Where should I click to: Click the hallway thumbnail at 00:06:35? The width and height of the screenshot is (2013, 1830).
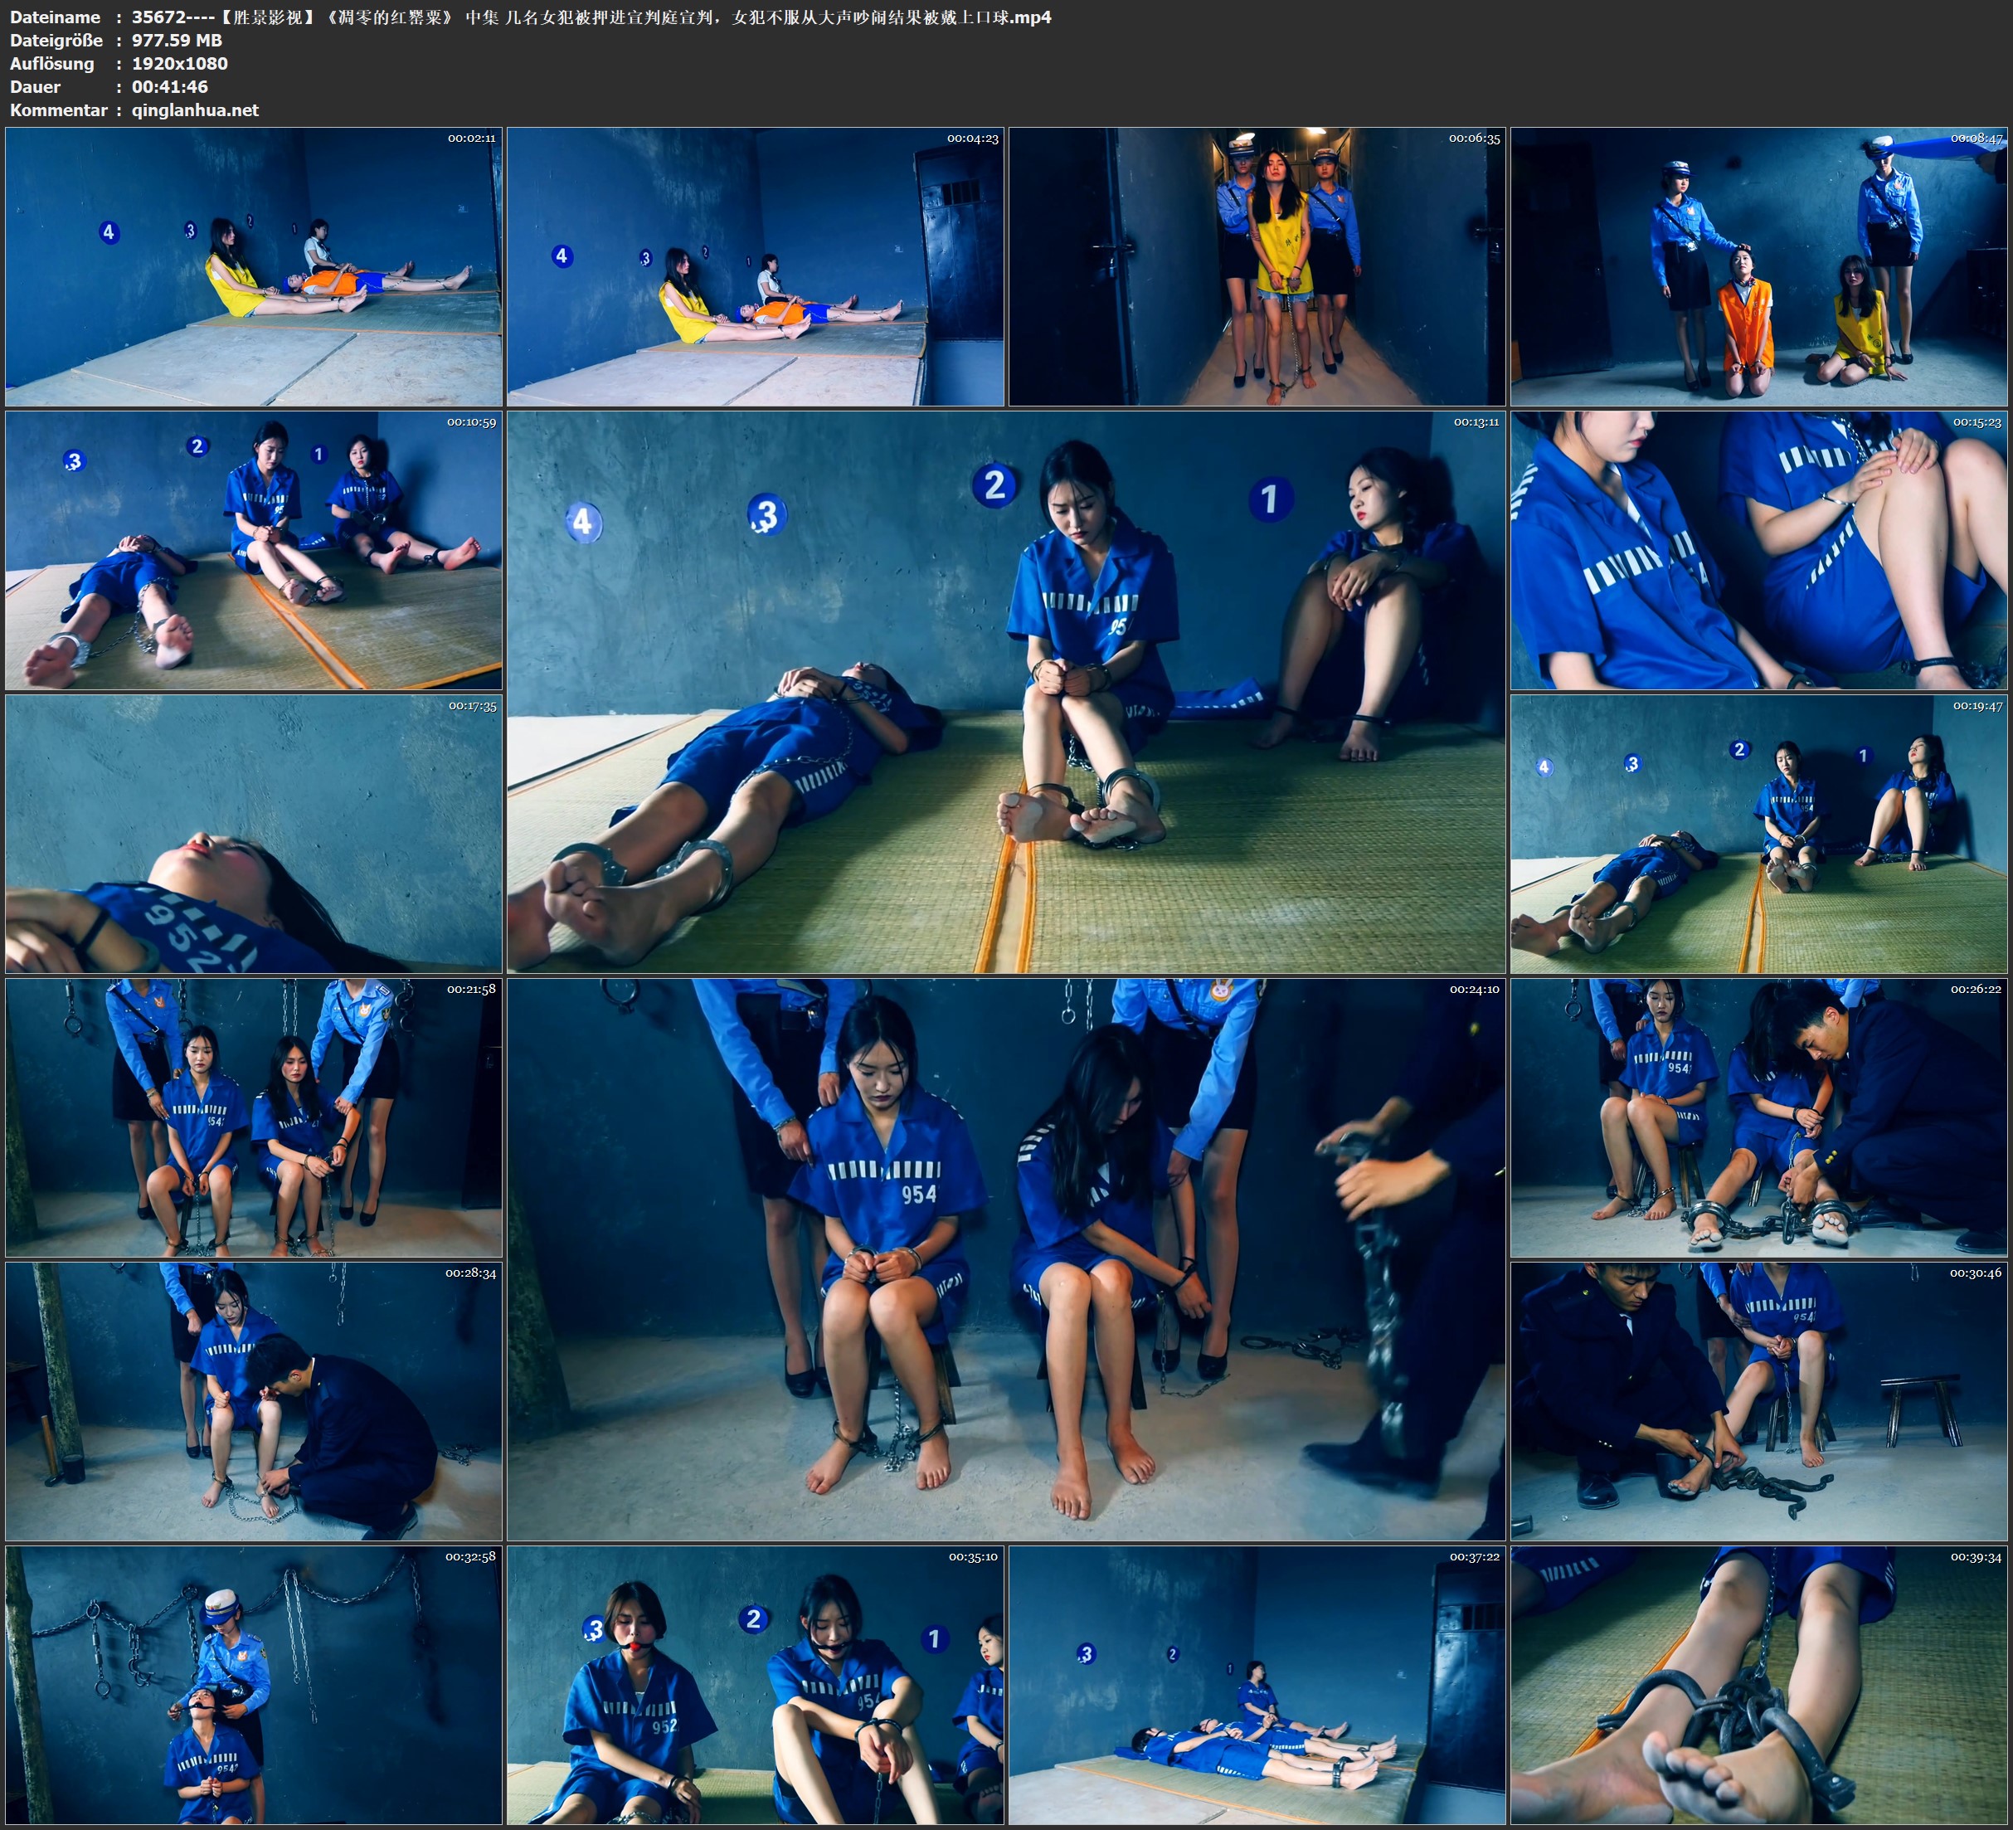click(x=1256, y=267)
